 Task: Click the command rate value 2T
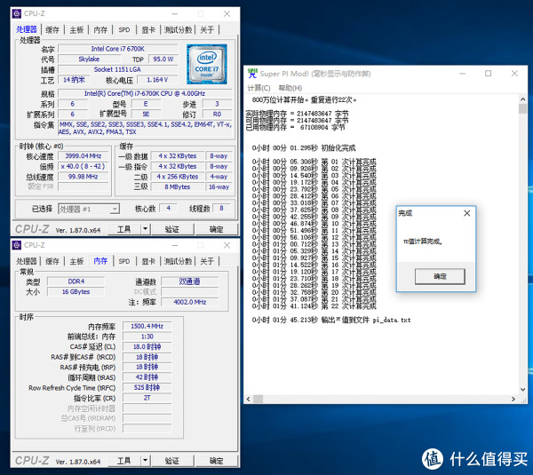click(147, 398)
